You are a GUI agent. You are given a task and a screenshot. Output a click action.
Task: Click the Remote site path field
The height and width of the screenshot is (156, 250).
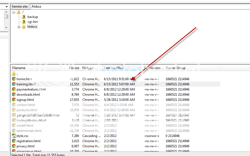tap(140, 7)
